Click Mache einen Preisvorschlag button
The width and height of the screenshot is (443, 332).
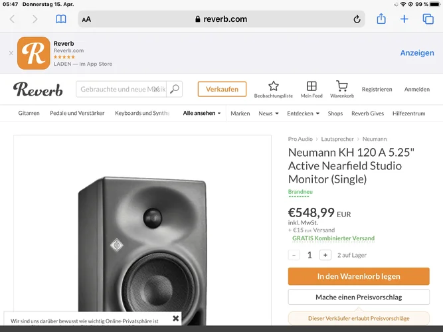[359, 297]
